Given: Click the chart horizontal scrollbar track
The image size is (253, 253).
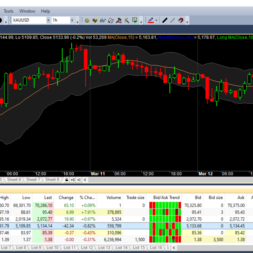Looking at the screenshot, I should (x=170, y=180).
